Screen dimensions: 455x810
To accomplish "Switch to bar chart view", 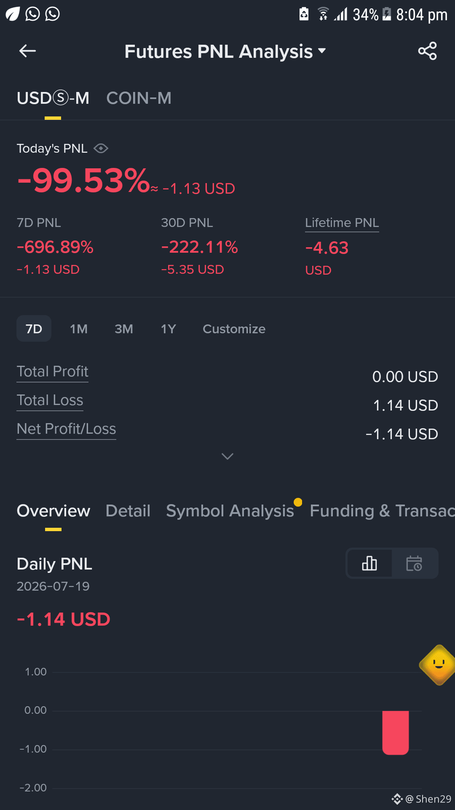I will [369, 563].
